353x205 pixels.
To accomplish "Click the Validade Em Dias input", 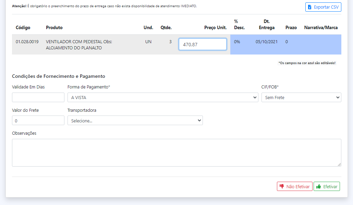I will (38, 97).
